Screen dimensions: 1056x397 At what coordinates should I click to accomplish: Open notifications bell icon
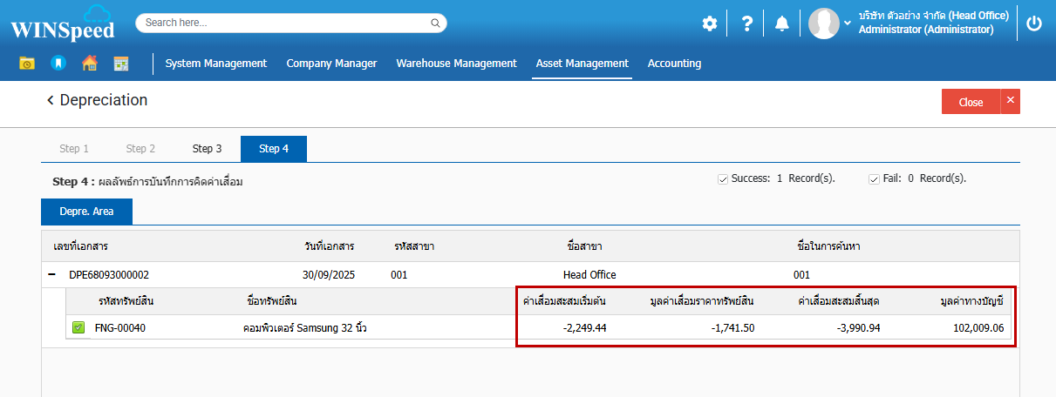pos(782,24)
